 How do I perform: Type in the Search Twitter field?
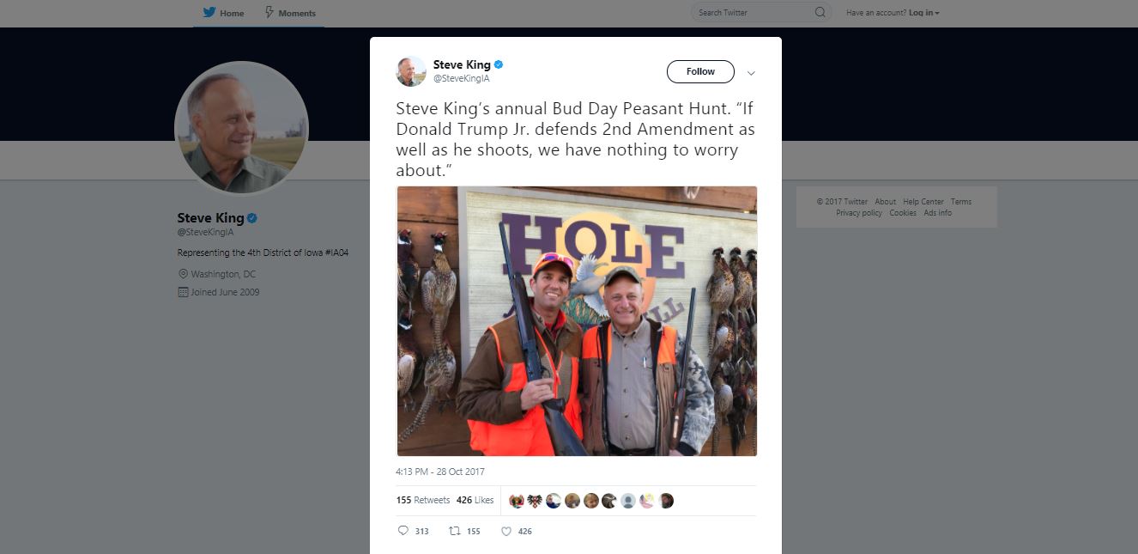(751, 13)
